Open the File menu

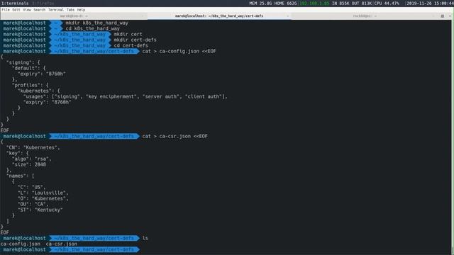(x=6, y=9)
